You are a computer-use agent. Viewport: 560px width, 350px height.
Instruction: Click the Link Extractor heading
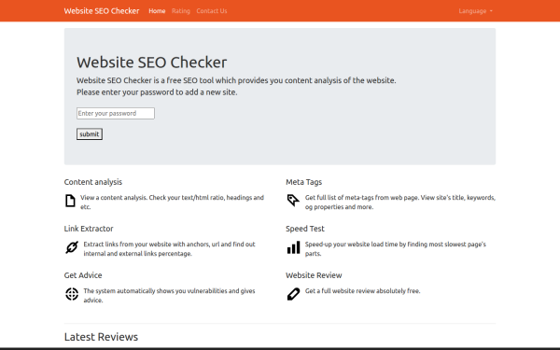click(x=89, y=229)
